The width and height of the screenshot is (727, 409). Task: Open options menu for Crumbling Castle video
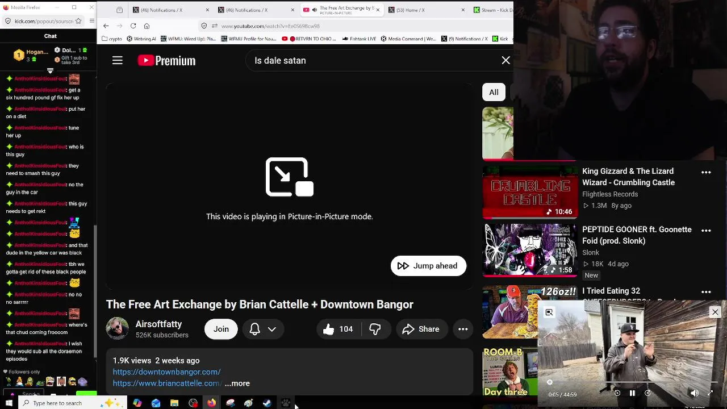(x=706, y=172)
